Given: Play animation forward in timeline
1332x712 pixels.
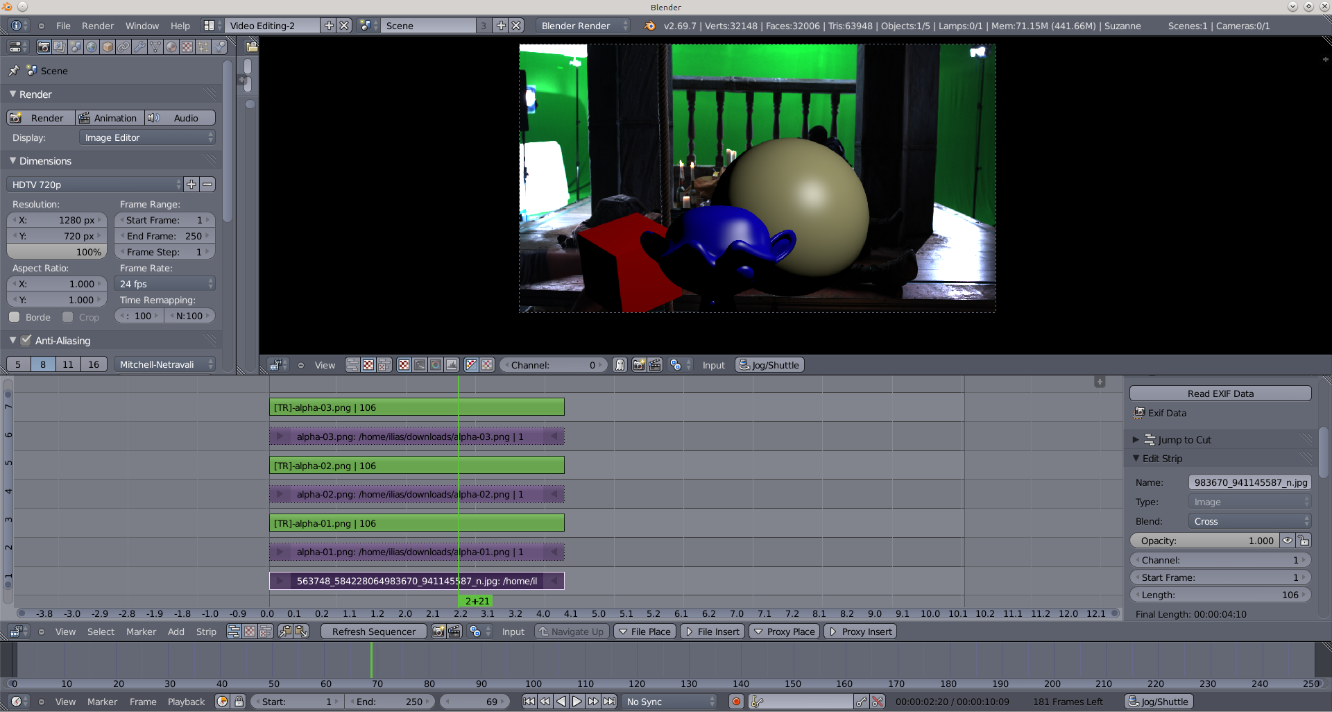Looking at the screenshot, I should pos(577,702).
